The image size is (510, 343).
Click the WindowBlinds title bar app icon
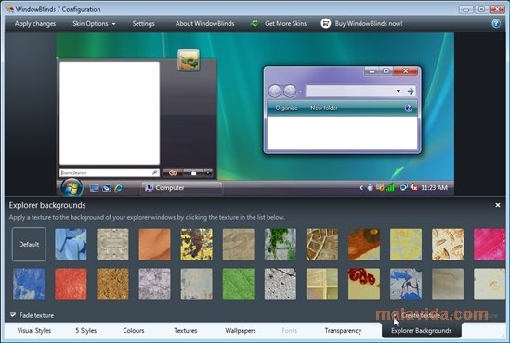pyautogui.click(x=9, y=8)
